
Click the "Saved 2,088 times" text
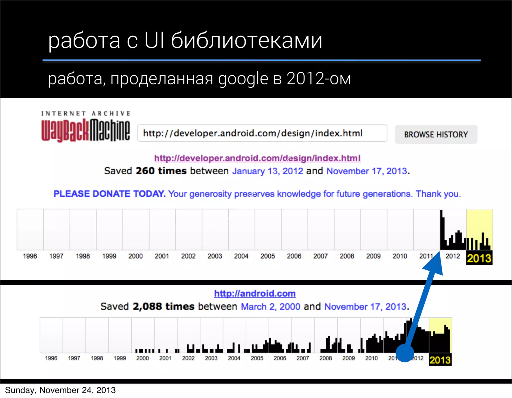pos(147,307)
